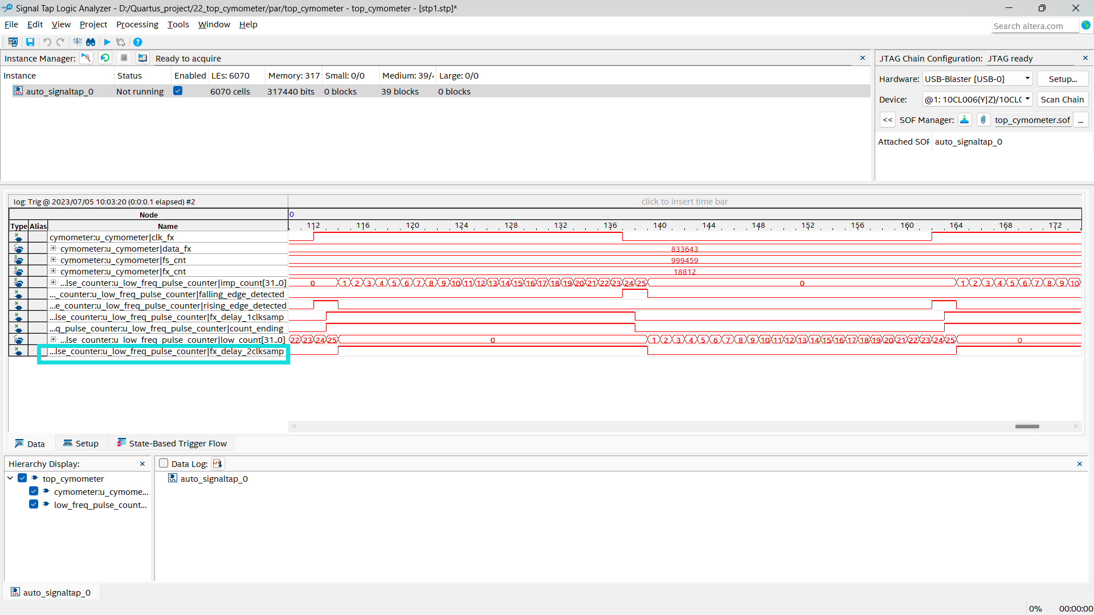Open the blue question-mark help icon
This screenshot has height=615, width=1094.
point(137,42)
